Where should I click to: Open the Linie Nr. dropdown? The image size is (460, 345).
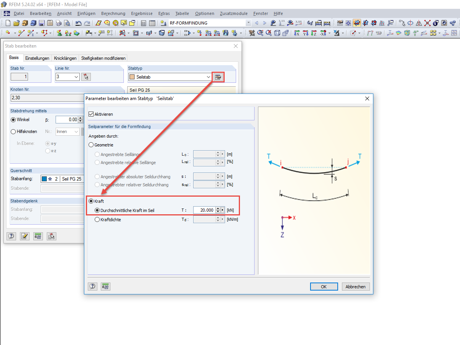[x=75, y=77]
